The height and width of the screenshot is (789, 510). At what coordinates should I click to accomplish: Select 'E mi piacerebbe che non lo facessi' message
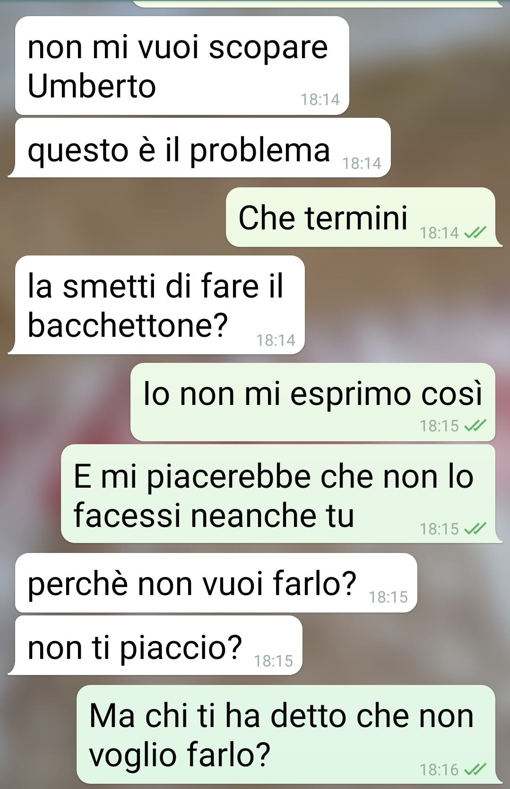(282, 493)
